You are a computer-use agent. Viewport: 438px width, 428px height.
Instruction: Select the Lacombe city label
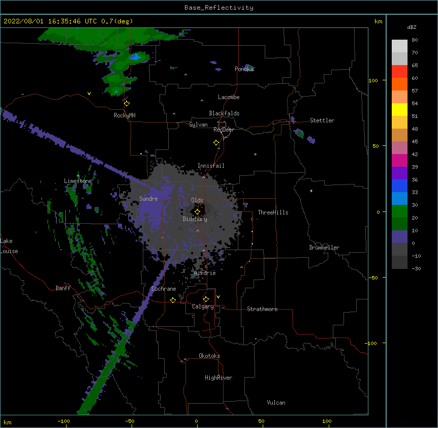click(229, 97)
